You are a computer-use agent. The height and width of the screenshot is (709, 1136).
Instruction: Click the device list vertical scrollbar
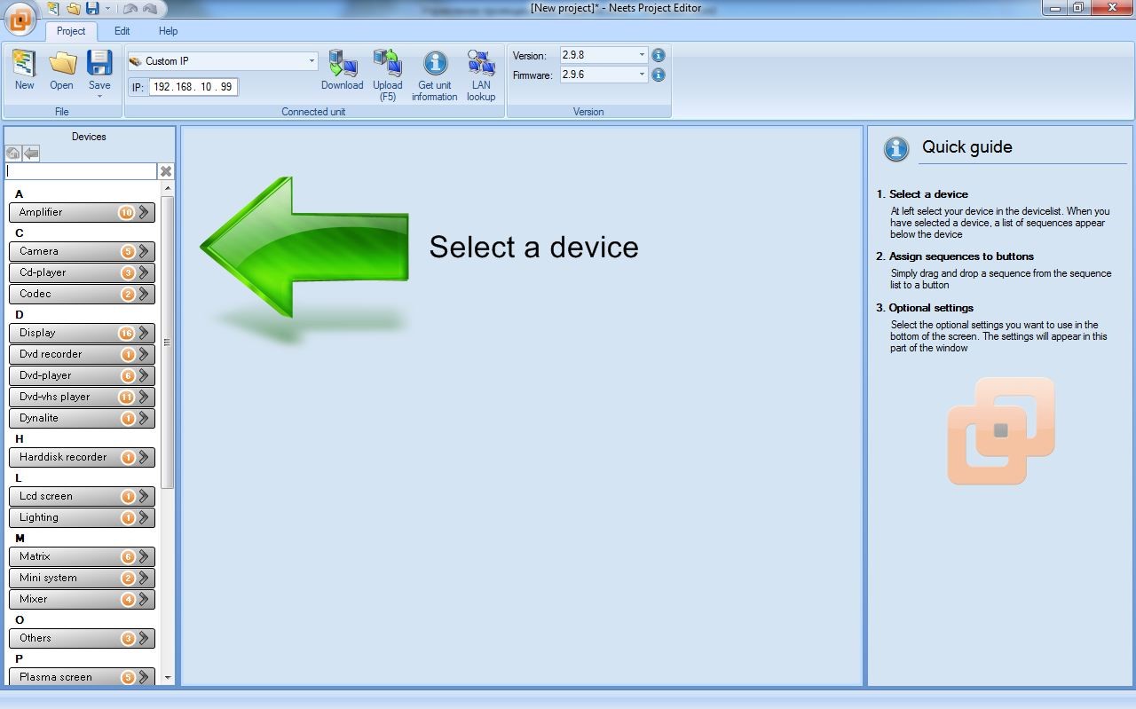[168, 342]
